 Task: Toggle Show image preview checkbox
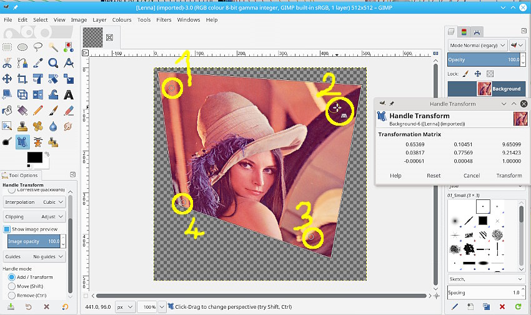pyautogui.click(x=7, y=229)
